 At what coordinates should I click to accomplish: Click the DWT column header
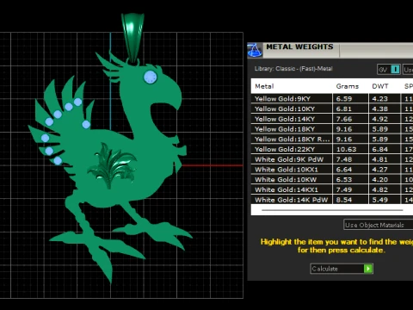pyautogui.click(x=380, y=86)
